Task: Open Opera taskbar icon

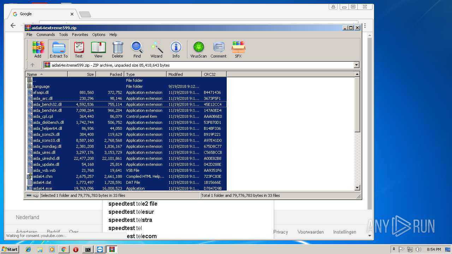Action: [76, 249]
